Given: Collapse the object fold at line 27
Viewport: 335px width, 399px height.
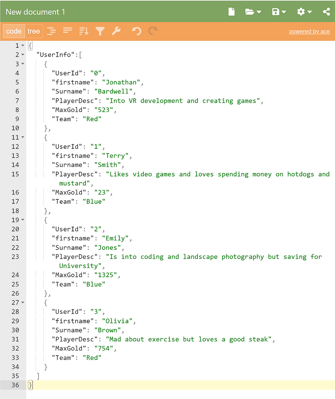Looking at the screenshot, I should click(x=23, y=302).
